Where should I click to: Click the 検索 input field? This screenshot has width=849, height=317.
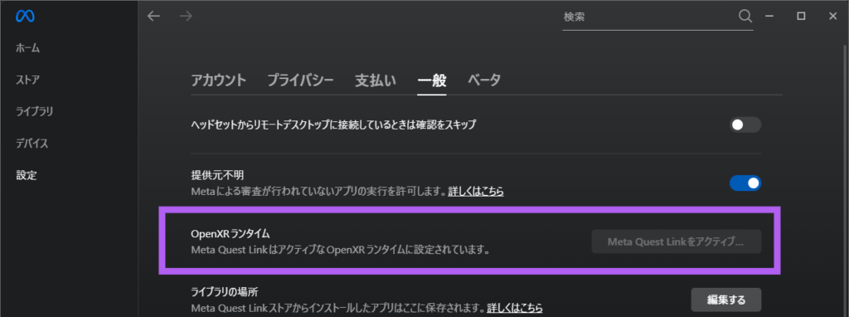[x=648, y=17]
